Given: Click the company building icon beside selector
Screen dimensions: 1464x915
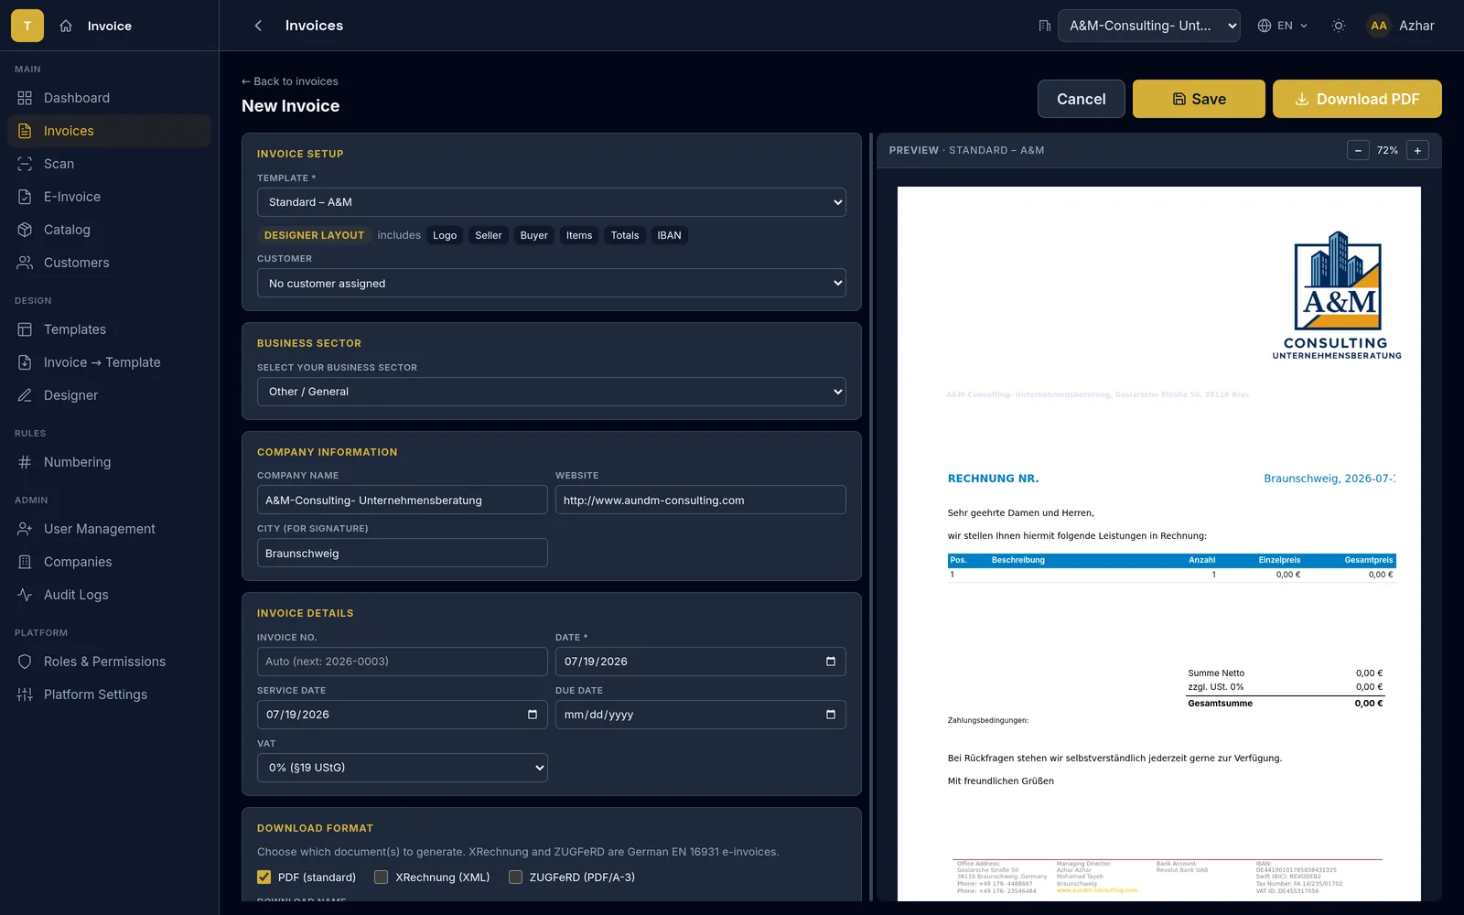Looking at the screenshot, I should pos(1044,26).
